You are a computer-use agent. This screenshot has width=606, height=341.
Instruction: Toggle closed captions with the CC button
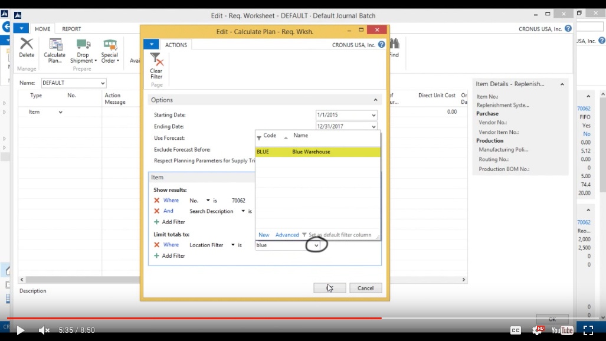516,330
